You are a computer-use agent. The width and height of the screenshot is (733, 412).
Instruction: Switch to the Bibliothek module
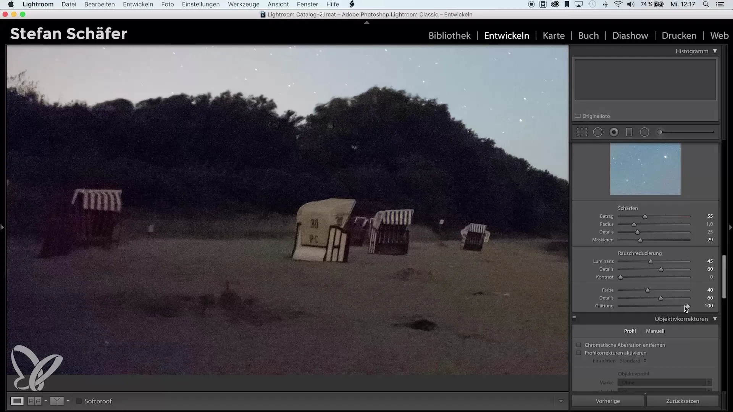click(x=449, y=35)
